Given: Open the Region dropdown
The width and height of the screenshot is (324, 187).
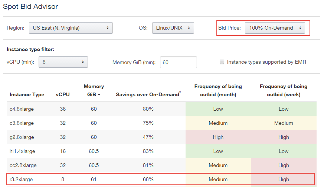Looking at the screenshot, I should pos(71,28).
